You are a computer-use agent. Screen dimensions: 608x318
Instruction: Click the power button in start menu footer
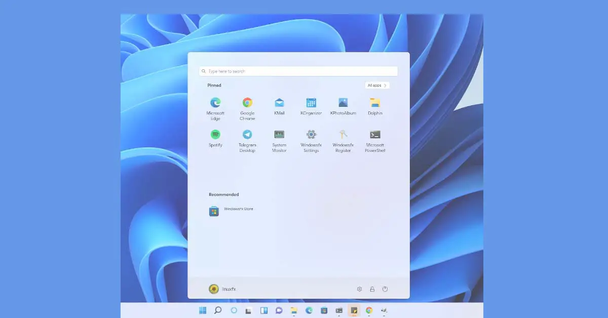tap(385, 289)
